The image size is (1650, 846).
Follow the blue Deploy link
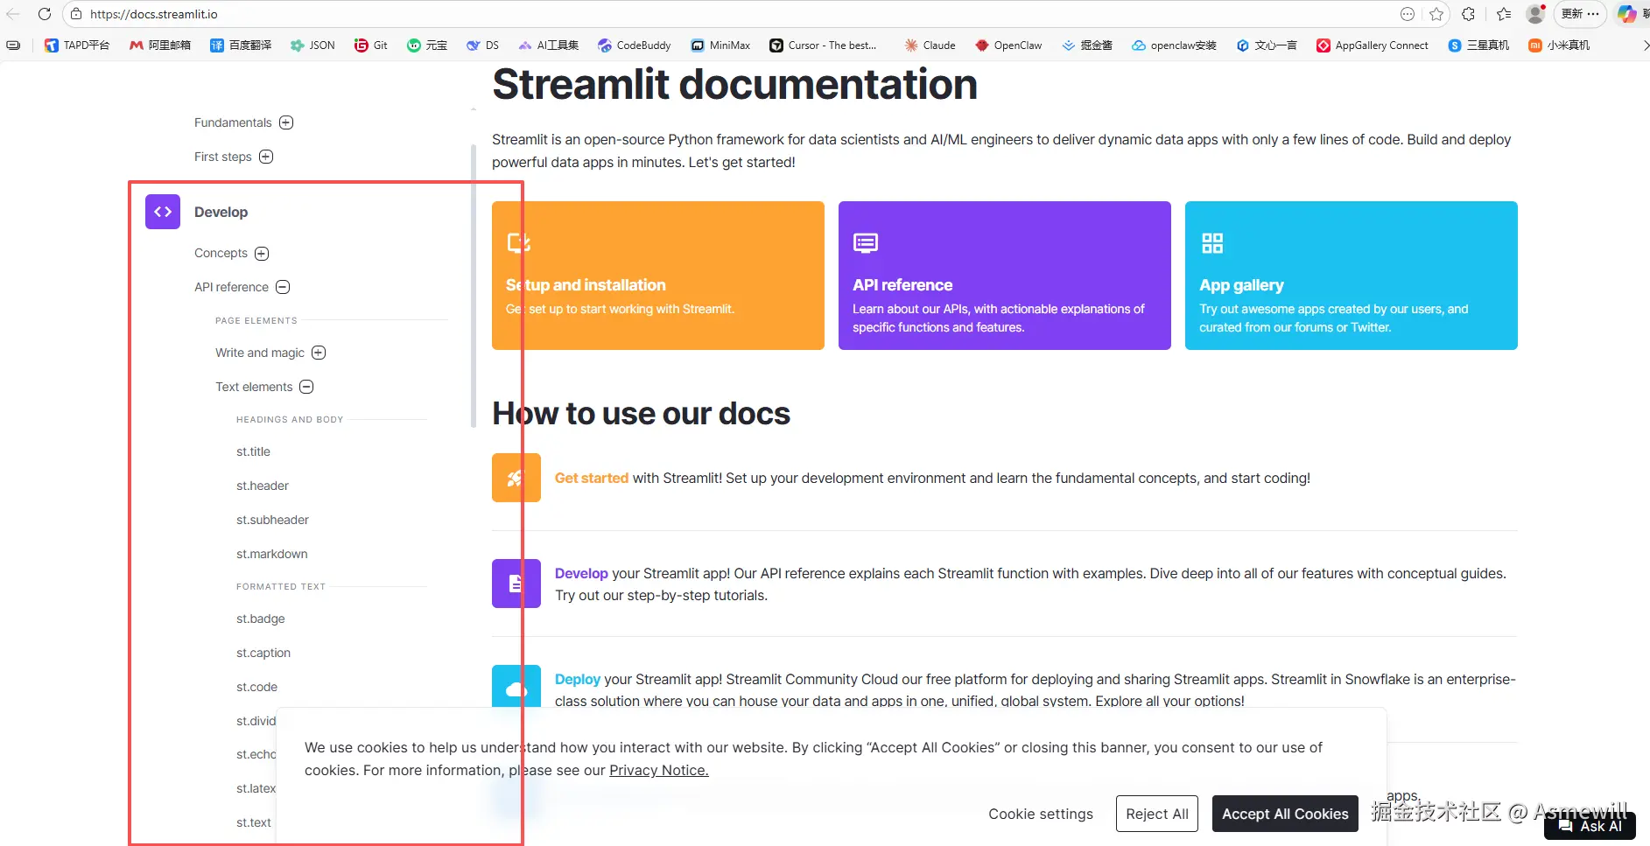(x=578, y=679)
